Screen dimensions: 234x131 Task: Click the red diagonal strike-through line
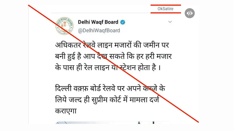pyautogui.click(x=113, y=64)
